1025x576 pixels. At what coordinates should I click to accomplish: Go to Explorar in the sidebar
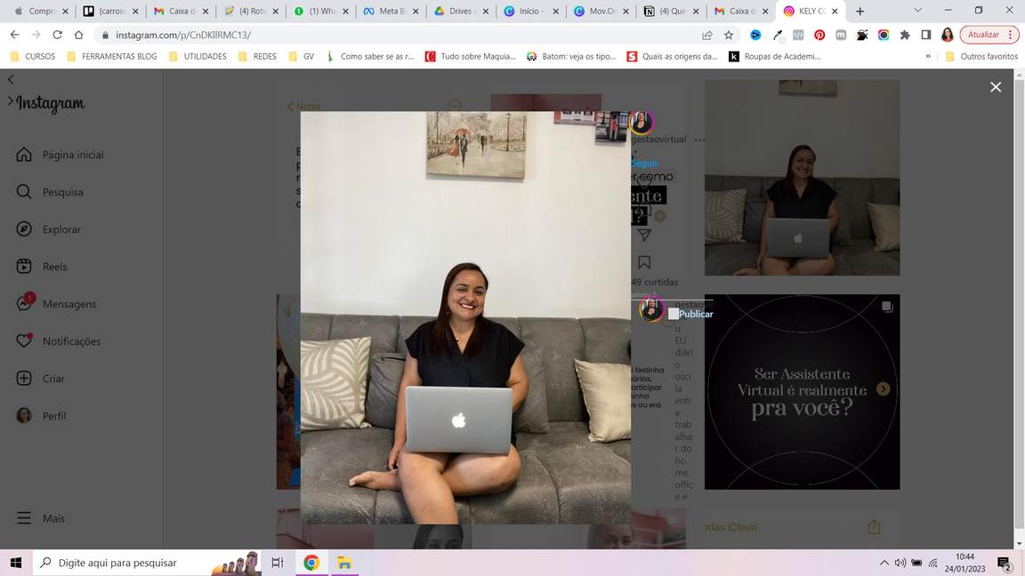61,229
